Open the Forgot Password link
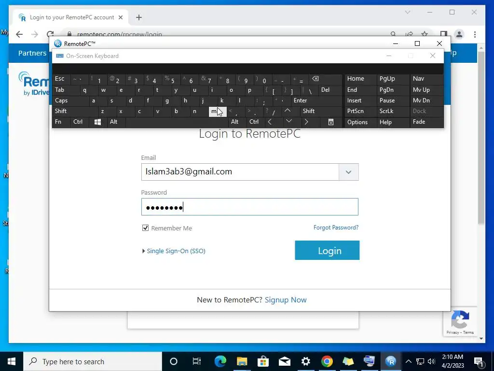This screenshot has width=494, height=371. pyautogui.click(x=336, y=228)
